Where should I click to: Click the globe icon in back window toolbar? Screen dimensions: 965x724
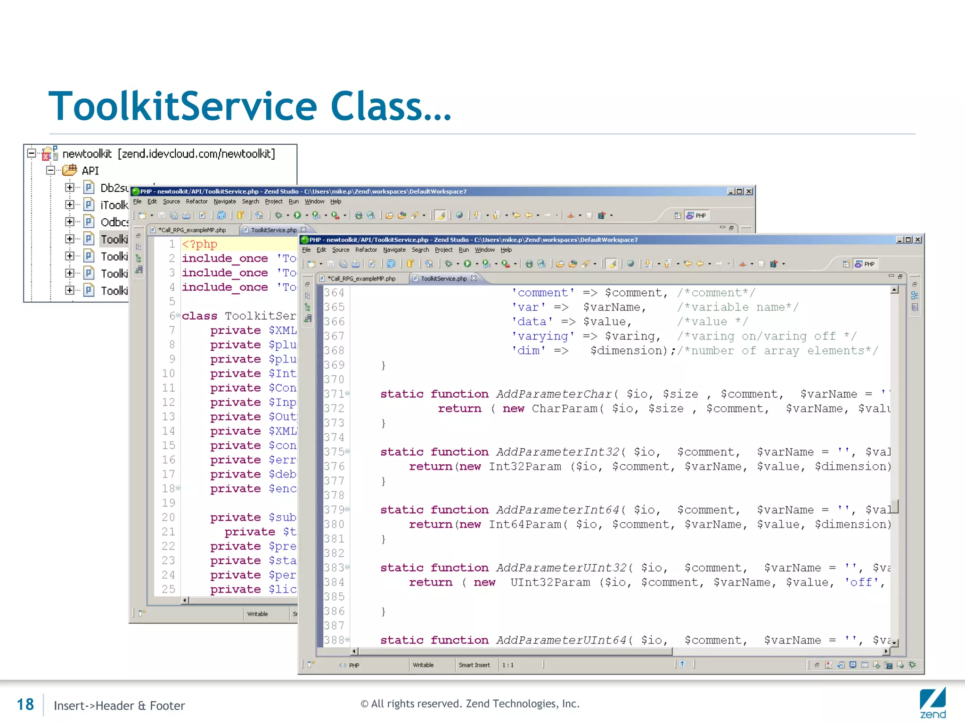tap(459, 215)
